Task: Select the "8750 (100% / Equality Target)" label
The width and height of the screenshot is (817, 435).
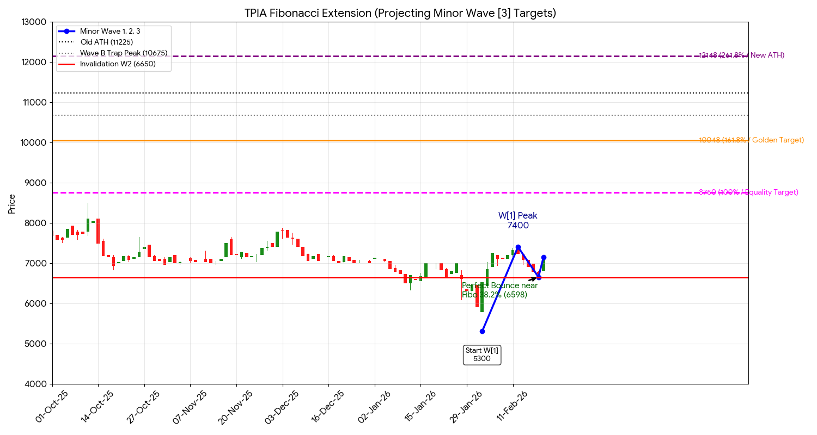Action: point(748,192)
